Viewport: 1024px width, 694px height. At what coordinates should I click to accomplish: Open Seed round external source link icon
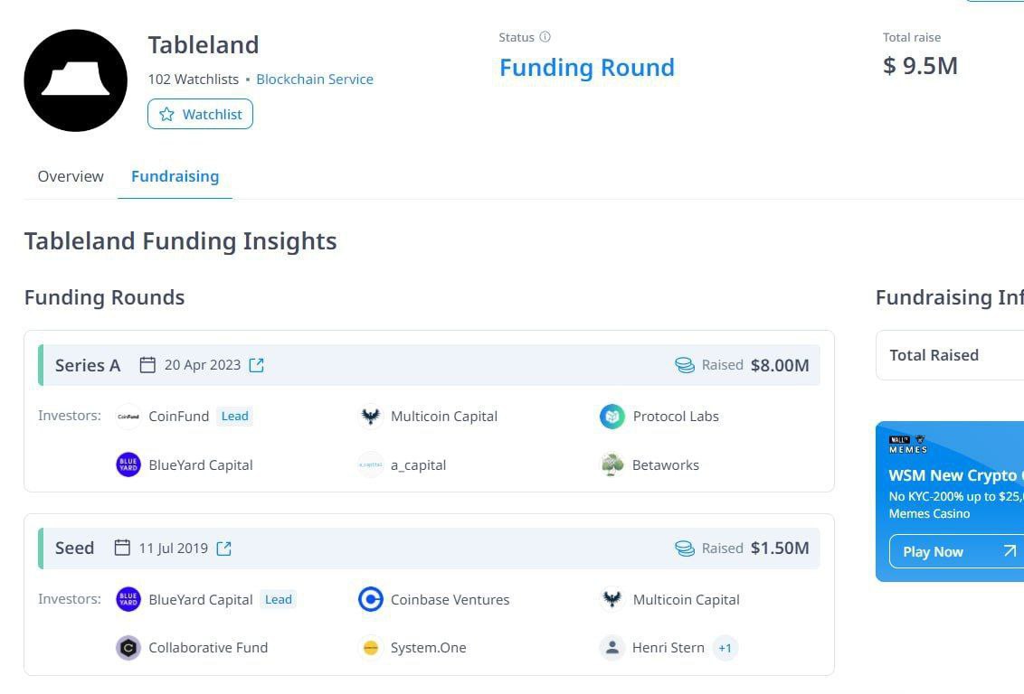223,549
